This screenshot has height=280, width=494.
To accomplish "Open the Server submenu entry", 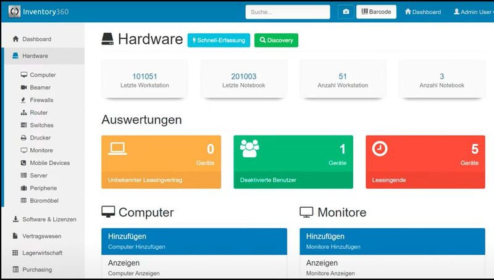I will coord(38,176).
